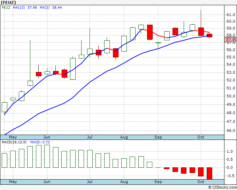Click the 53.0 price axis label
Image resolution: width=237 pixels, height=190 pixels.
pos(231,73)
